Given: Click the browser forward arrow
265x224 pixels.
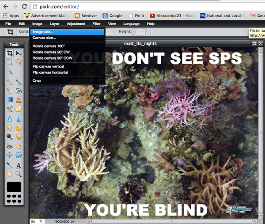Looking at the screenshot, I should (15, 7).
